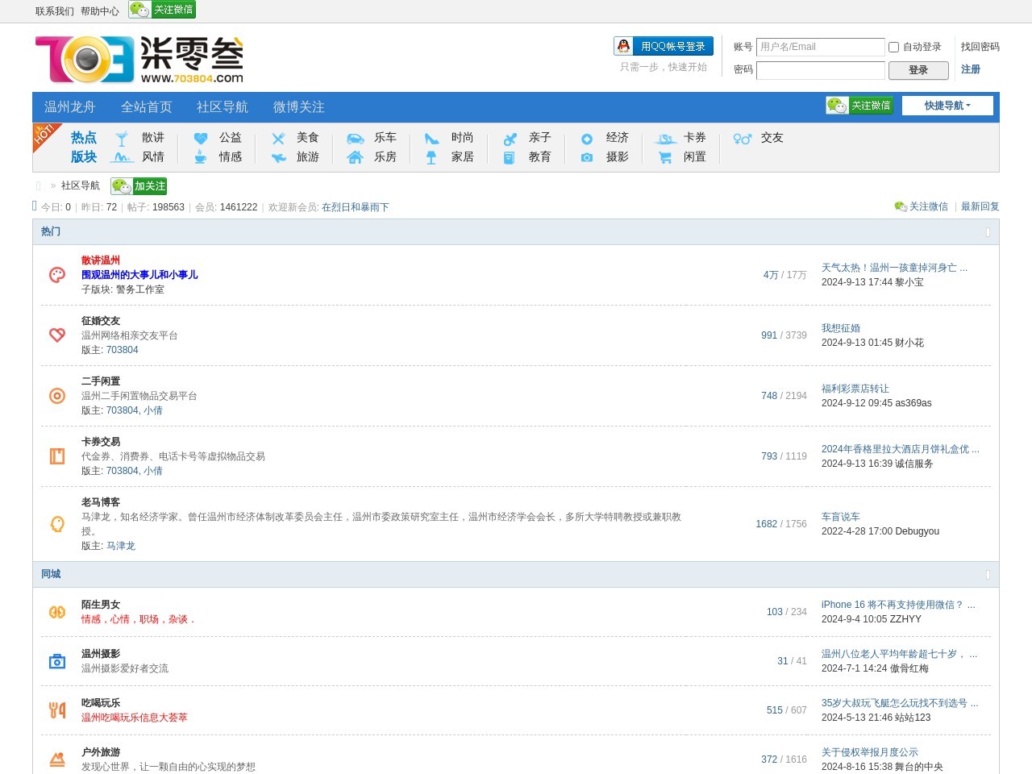
Task: Open the 快捷导航 dropdown
Action: point(947,106)
